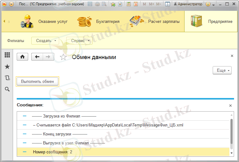Select message 'Номер сообщения: 2'
Viewport: 239px width, 162px height.
123,152
